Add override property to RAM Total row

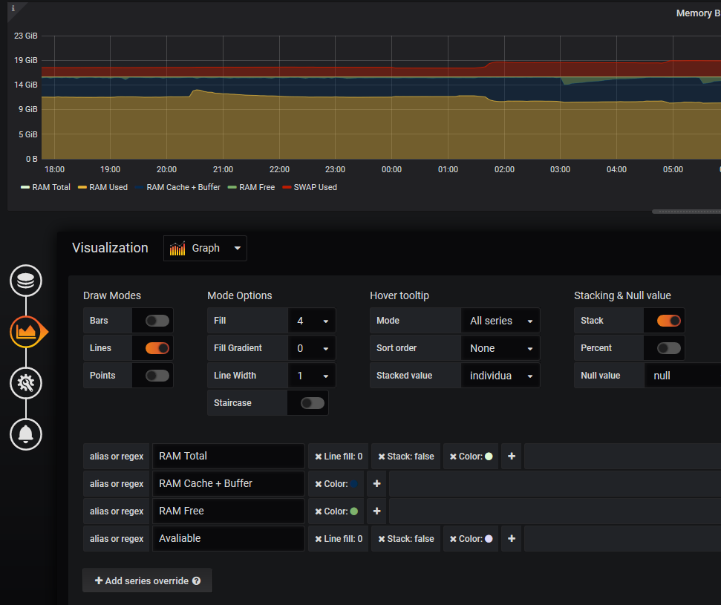tap(511, 457)
